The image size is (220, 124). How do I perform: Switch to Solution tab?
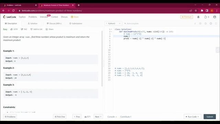[33, 23]
